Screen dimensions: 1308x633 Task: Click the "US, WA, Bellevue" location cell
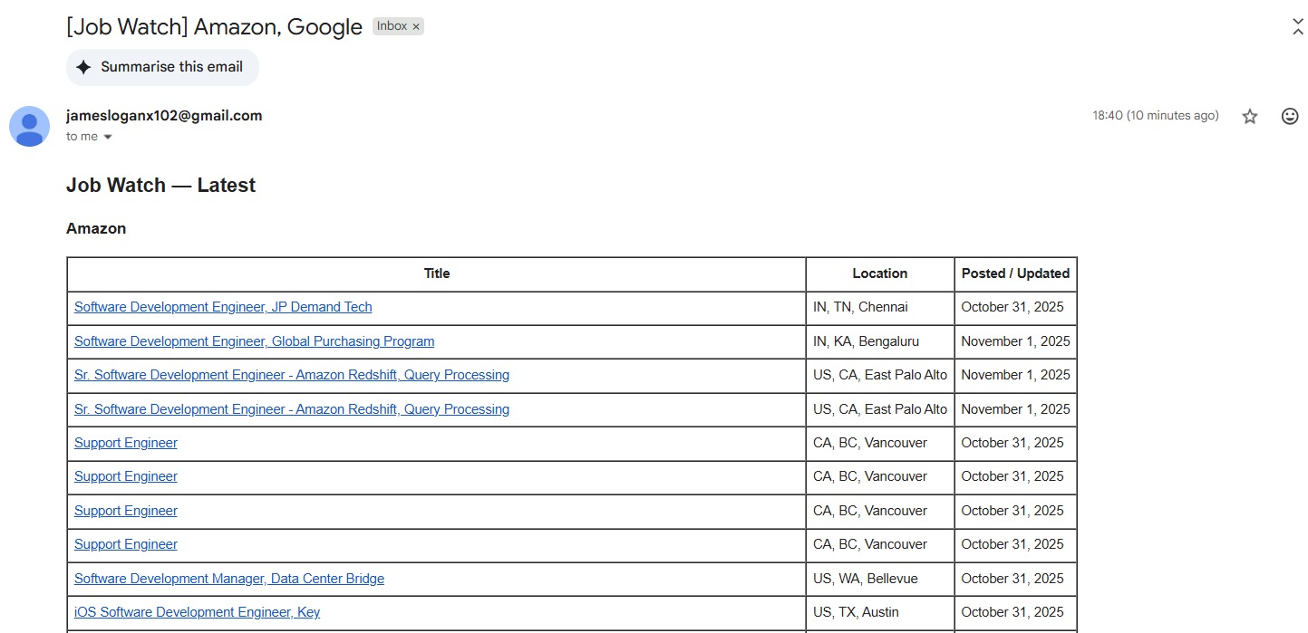point(880,580)
